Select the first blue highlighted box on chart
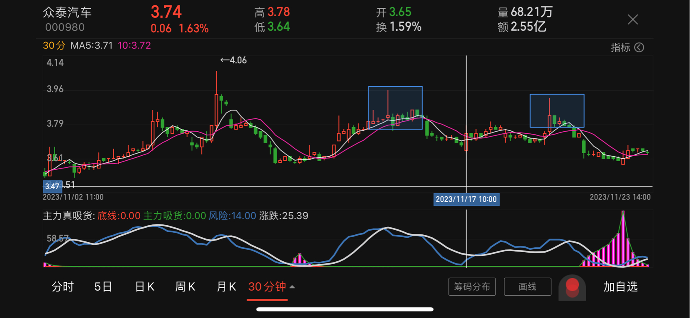The height and width of the screenshot is (318, 690). pyautogui.click(x=395, y=108)
